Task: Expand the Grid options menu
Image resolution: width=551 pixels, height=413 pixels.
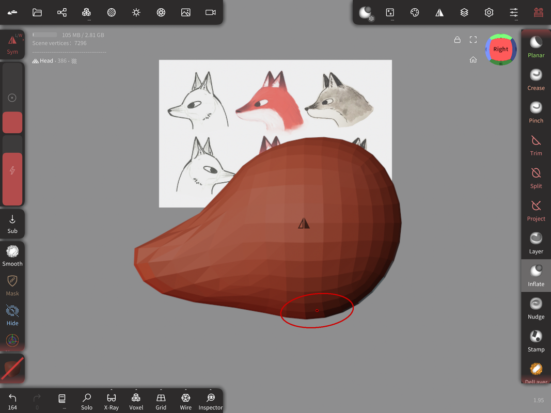Action: pyautogui.click(x=161, y=390)
